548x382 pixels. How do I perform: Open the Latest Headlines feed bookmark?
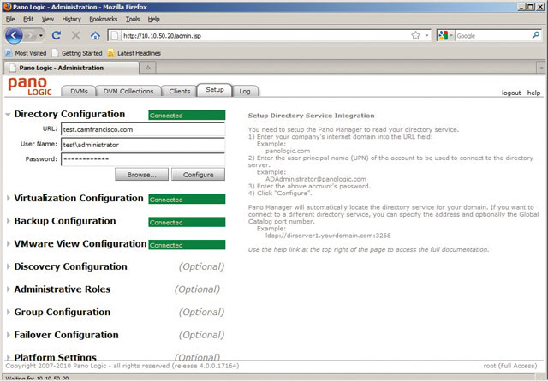[134, 53]
